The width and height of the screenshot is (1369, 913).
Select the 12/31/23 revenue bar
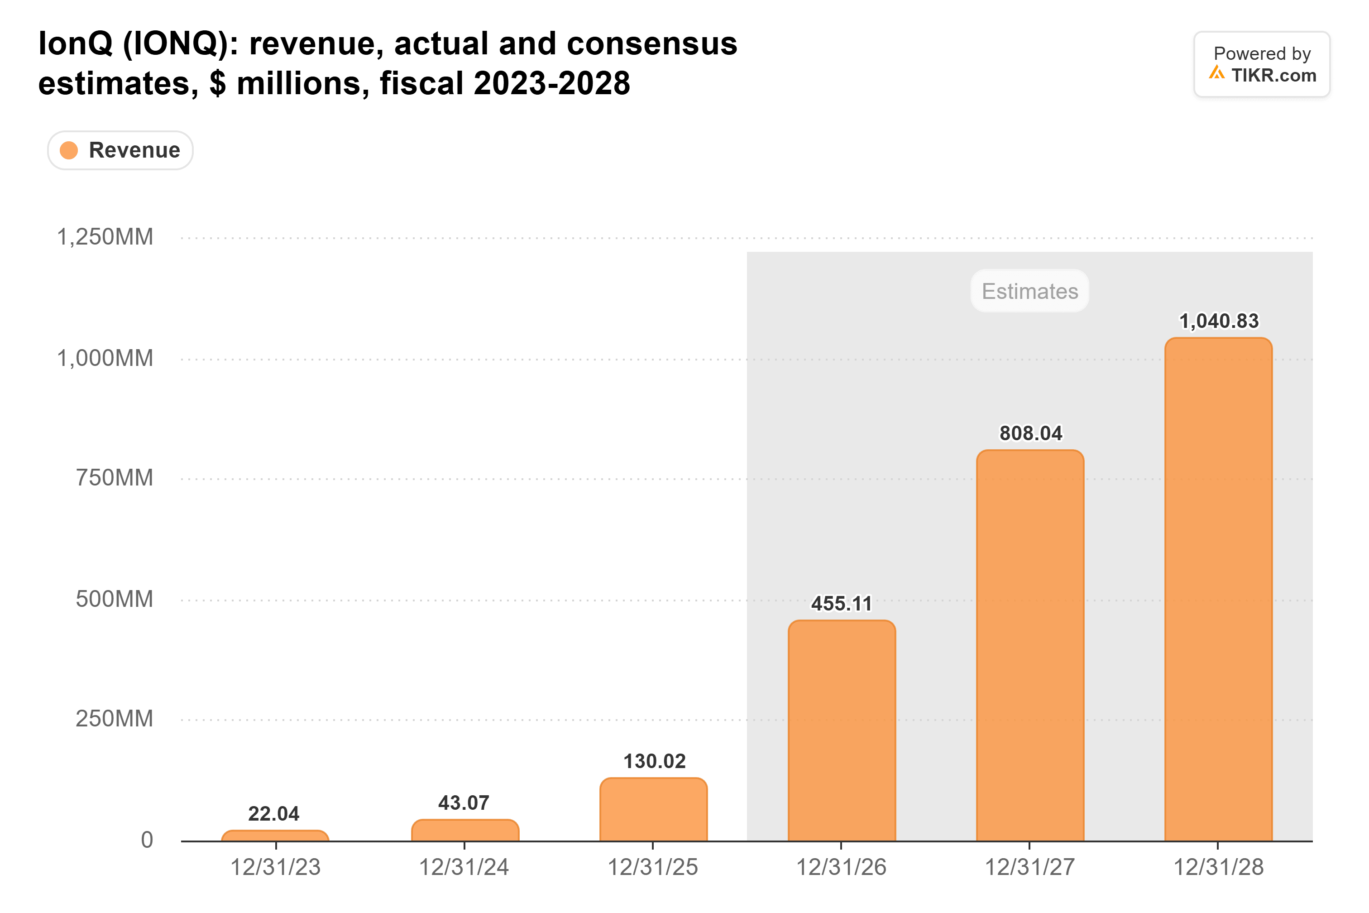pyautogui.click(x=275, y=836)
